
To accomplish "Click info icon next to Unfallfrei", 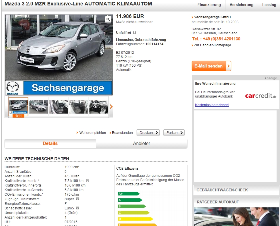I will (x=135, y=33).
